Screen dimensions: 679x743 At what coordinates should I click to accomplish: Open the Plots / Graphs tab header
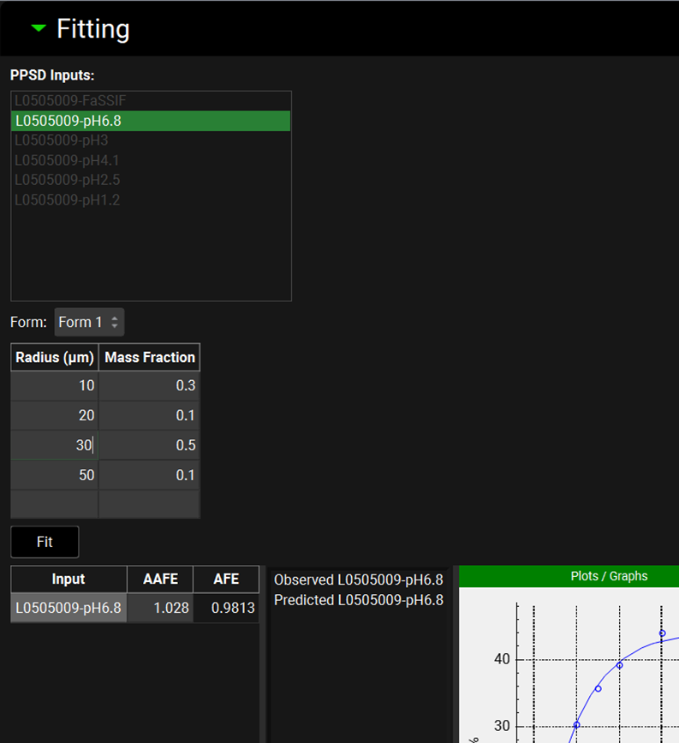coord(609,576)
